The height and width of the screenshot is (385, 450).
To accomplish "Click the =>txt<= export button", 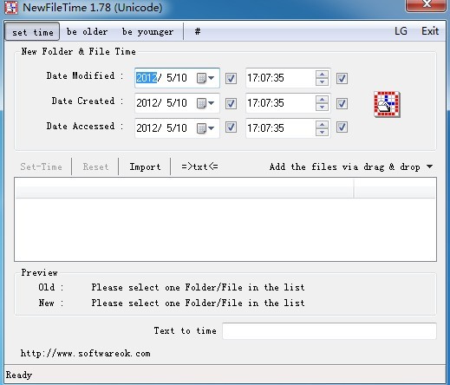I will pyautogui.click(x=199, y=166).
